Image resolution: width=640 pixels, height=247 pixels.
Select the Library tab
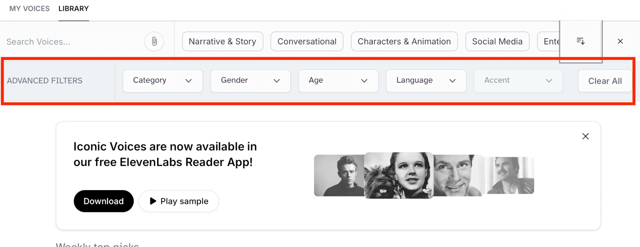(x=73, y=9)
